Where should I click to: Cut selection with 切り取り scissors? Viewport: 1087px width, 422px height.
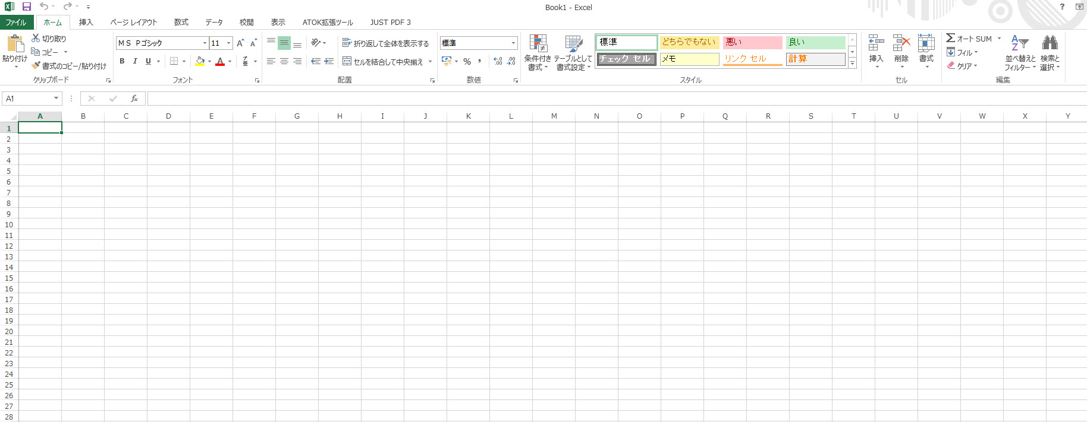pos(49,39)
